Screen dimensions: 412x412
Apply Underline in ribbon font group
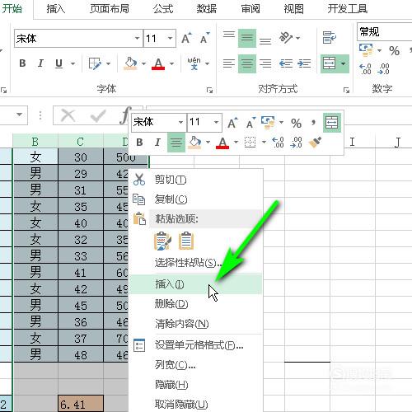pyautogui.click(x=59, y=63)
